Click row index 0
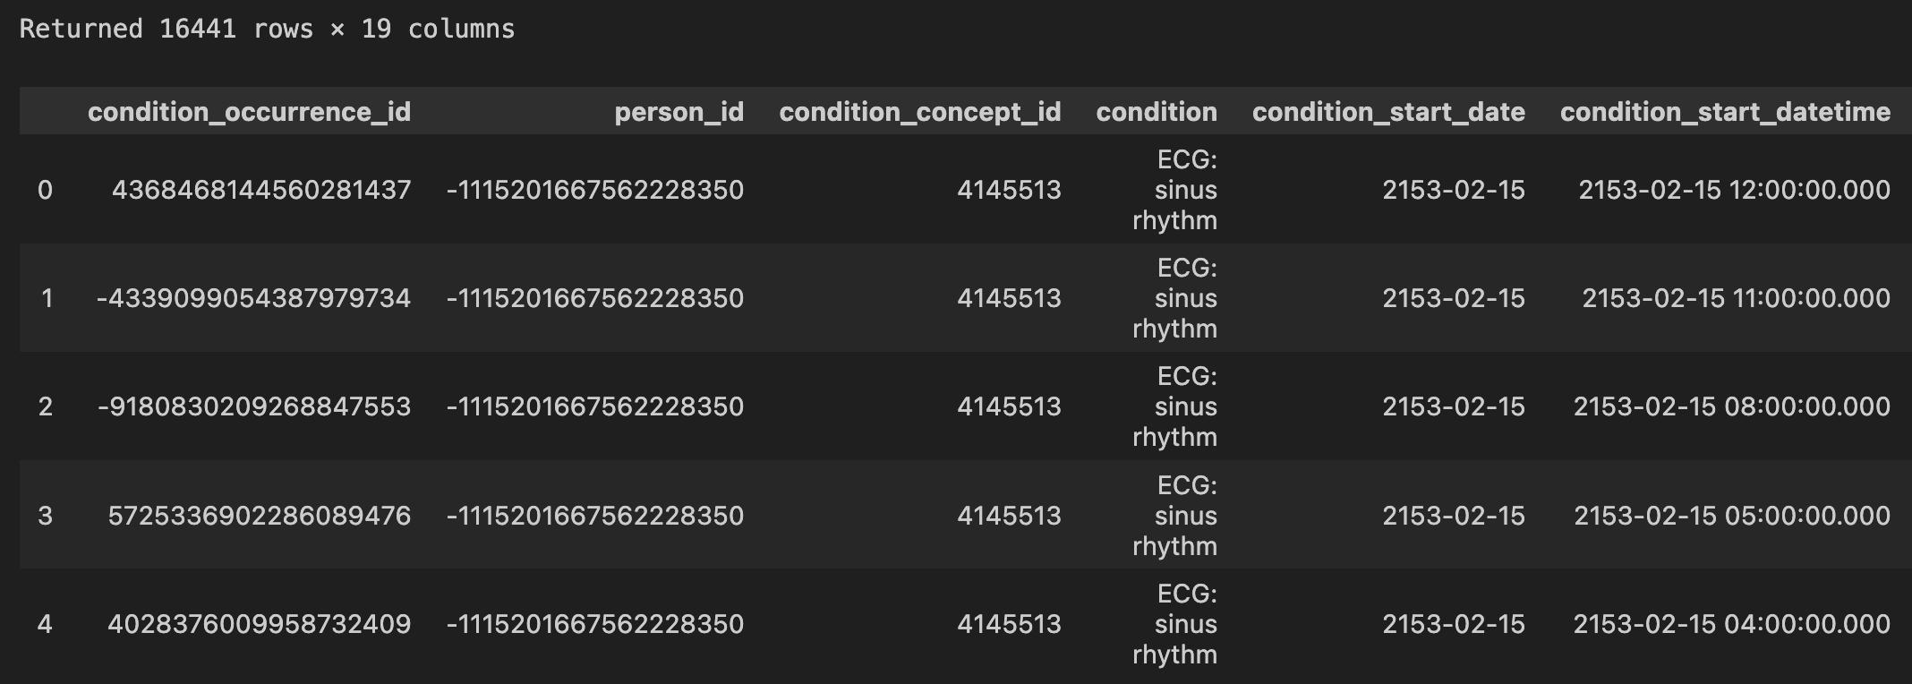Image resolution: width=1912 pixels, height=684 pixels. (x=45, y=190)
